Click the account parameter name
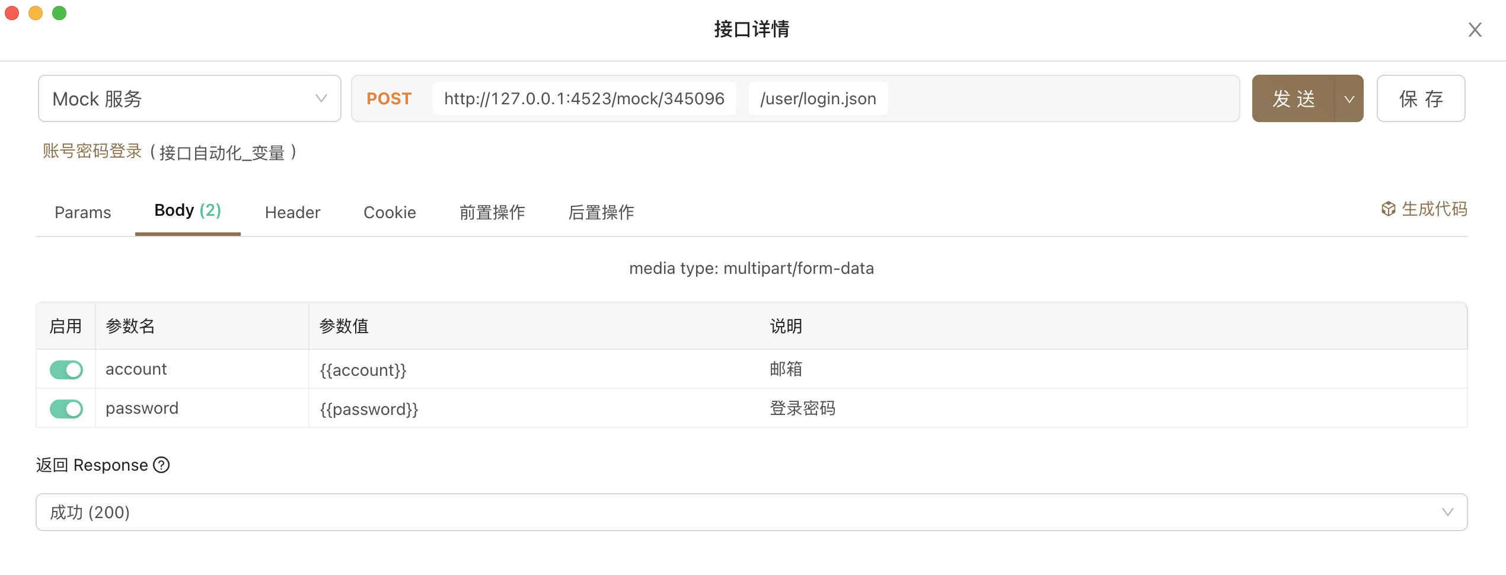Viewport: 1506px width, 575px height. 136,369
